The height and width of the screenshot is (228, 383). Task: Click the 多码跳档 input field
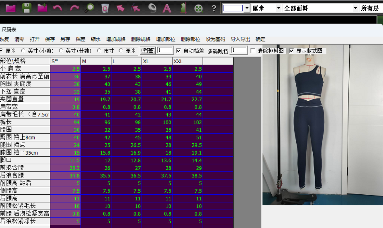click(239, 50)
